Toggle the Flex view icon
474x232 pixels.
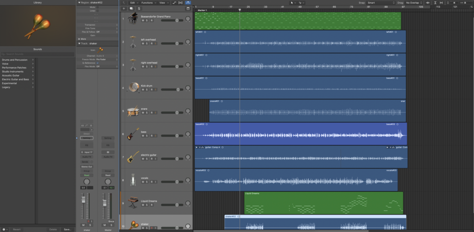181,3
